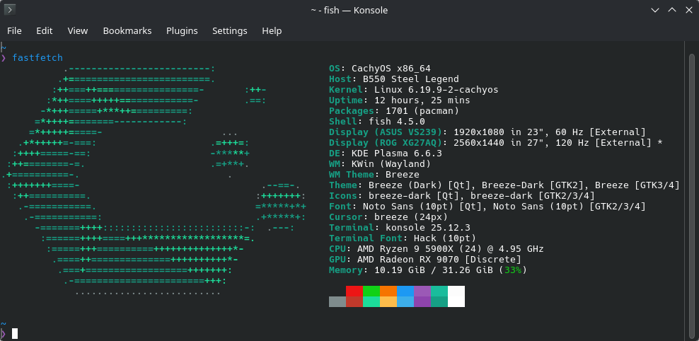Viewport: 699px width, 341px height.
Task: Click the Kernel 'Linux 6.19.9-2-cachyos' line
Action: click(414, 90)
